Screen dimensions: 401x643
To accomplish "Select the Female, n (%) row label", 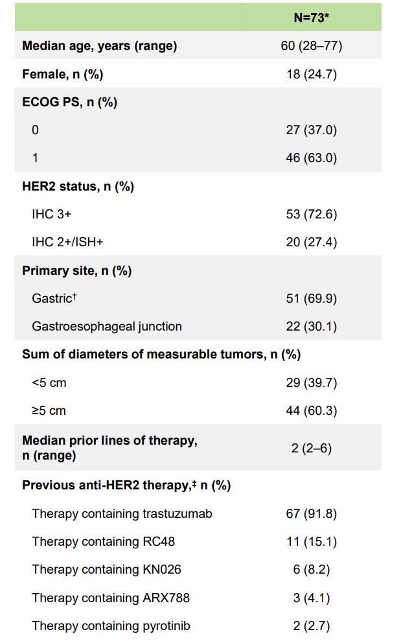I will (63, 74).
